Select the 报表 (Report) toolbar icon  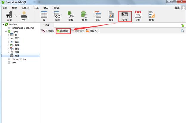(111, 16)
